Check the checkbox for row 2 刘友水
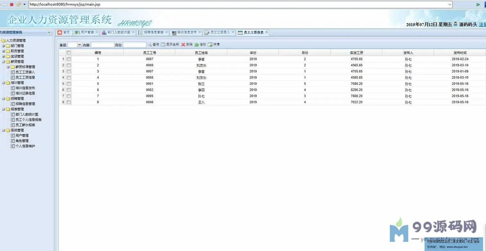Viewport: 486px width, 251px height. pos(68,65)
